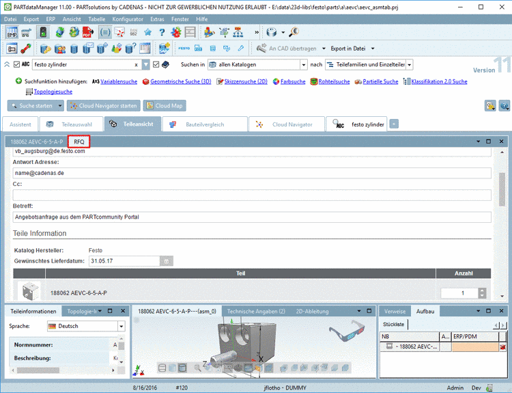The height and width of the screenshot is (393, 512).
Task: Open the search term history dropdown
Action: point(145,65)
